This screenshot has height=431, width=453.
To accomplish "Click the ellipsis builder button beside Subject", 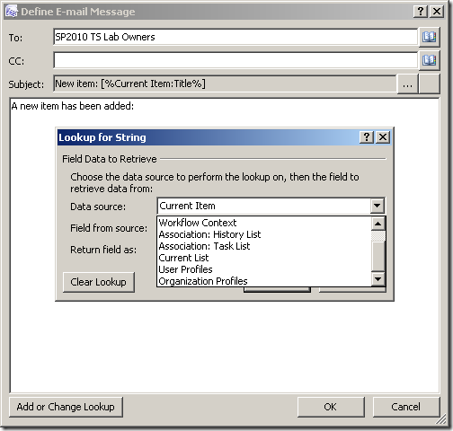I will [x=407, y=84].
